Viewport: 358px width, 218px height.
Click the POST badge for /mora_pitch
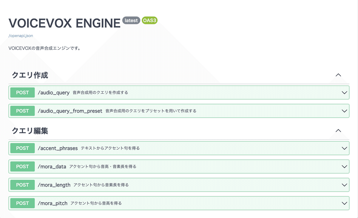pyautogui.click(x=22, y=203)
